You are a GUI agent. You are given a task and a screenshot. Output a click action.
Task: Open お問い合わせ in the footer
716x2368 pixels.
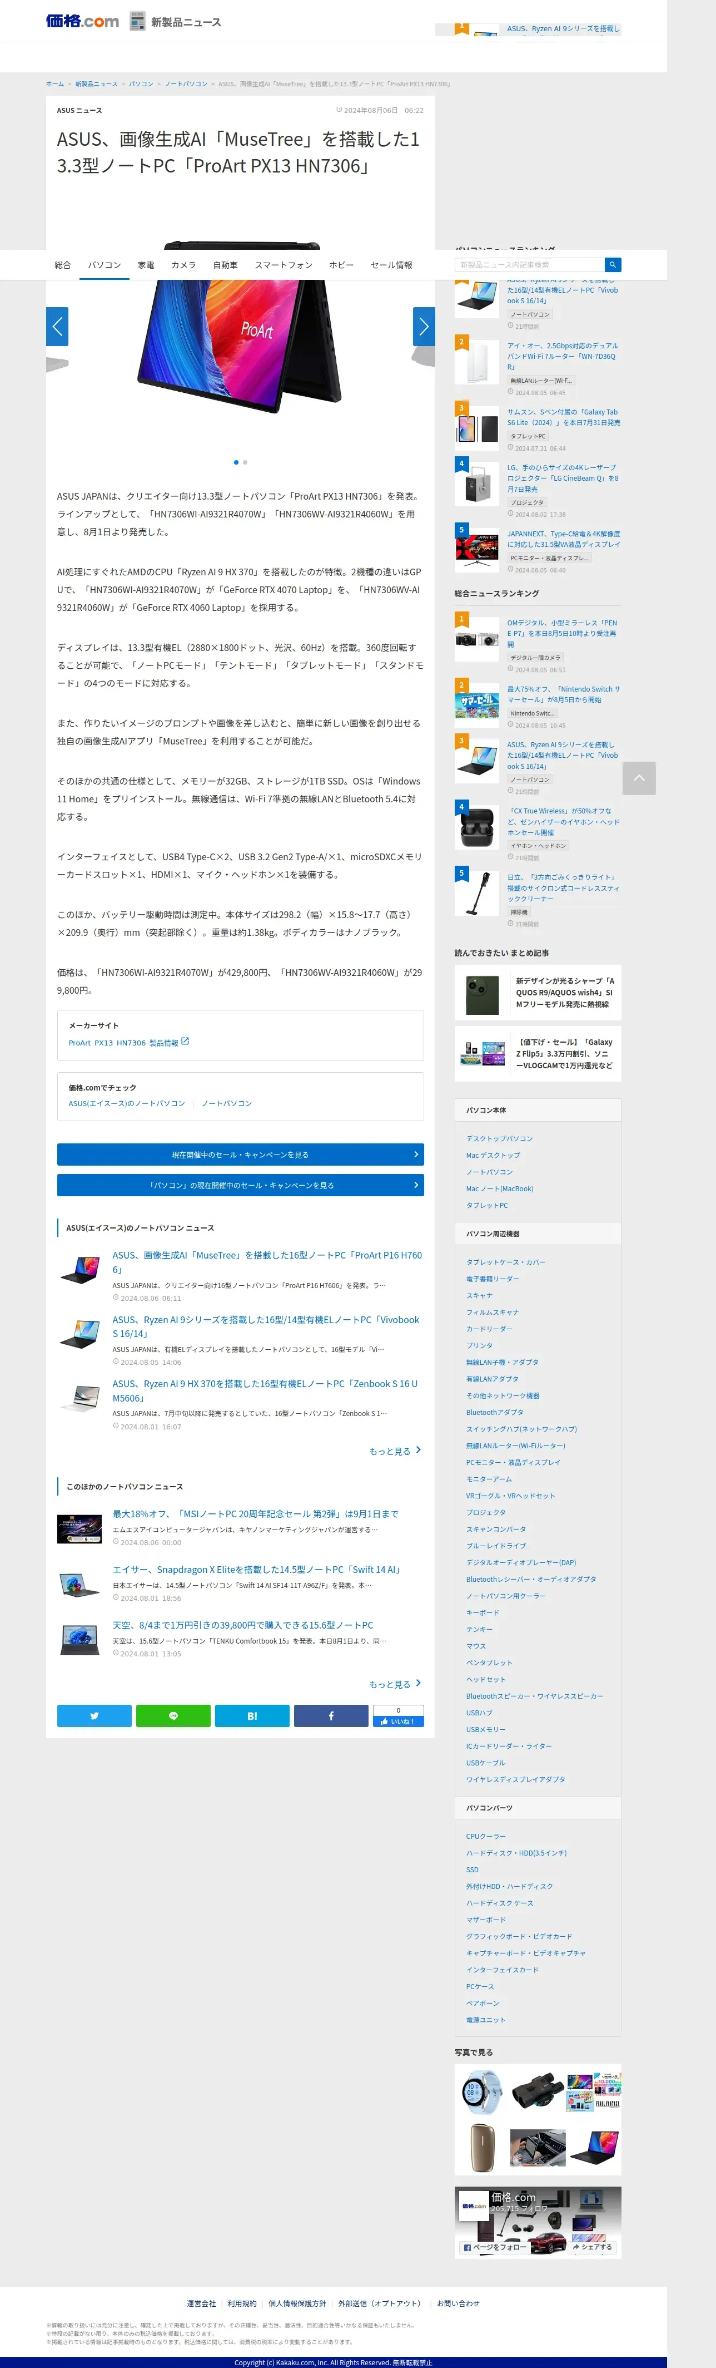(458, 2303)
